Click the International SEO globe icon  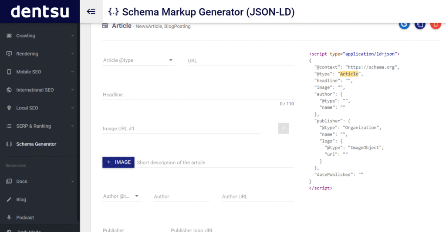(9, 90)
